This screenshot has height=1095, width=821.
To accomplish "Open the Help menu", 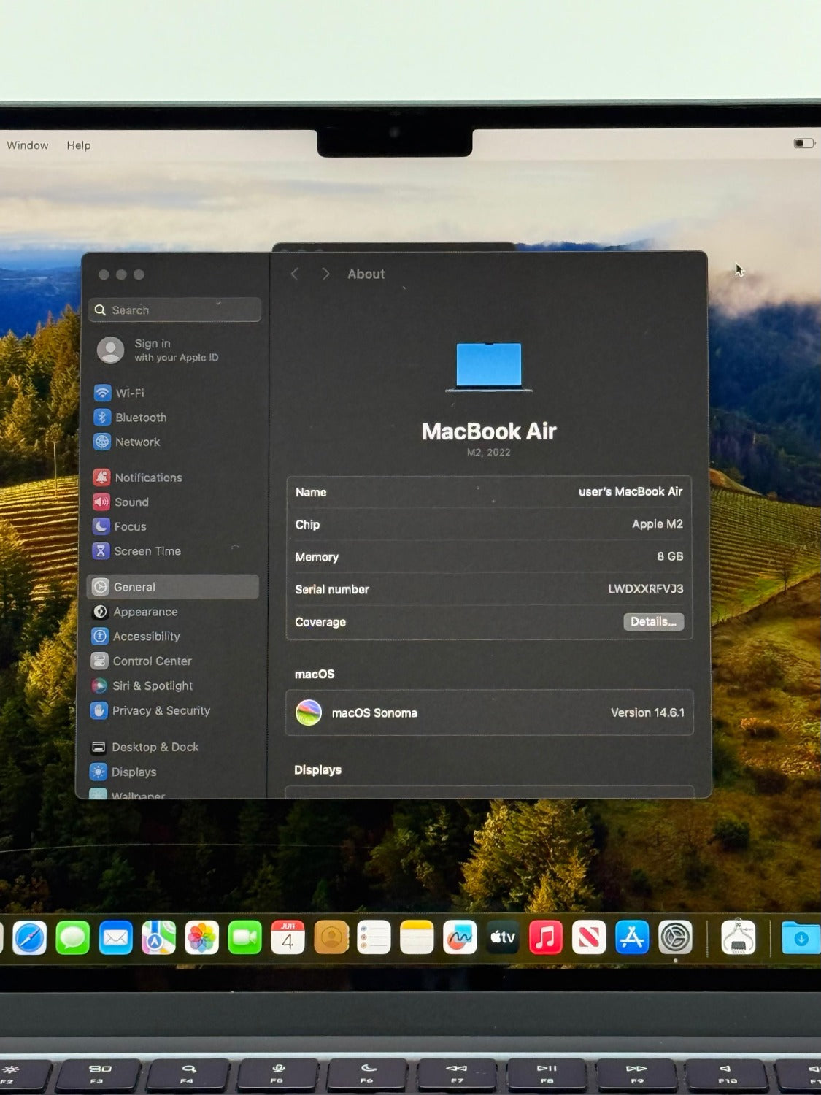I will click(79, 145).
